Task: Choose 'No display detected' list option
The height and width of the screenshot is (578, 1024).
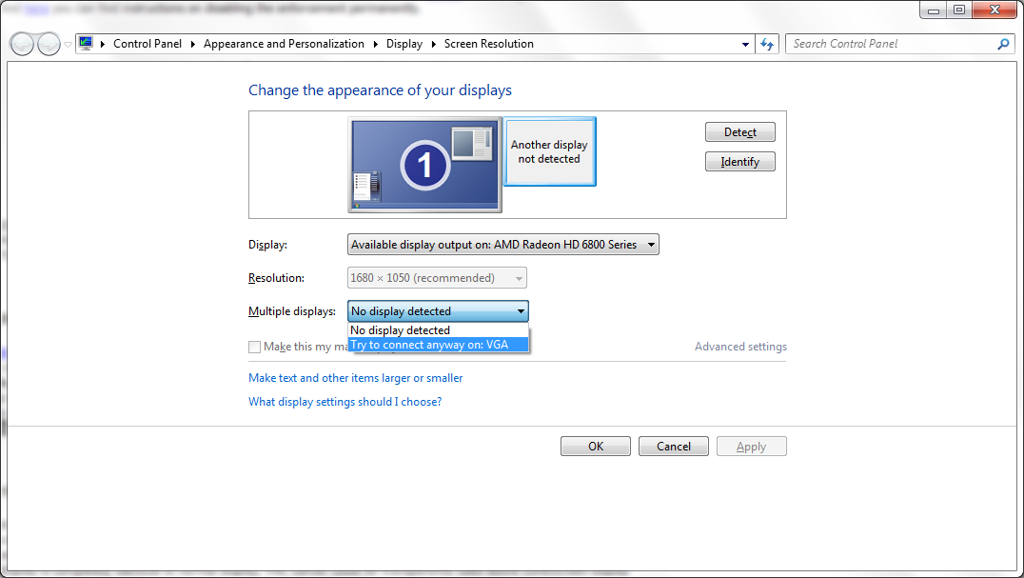Action: (x=438, y=330)
